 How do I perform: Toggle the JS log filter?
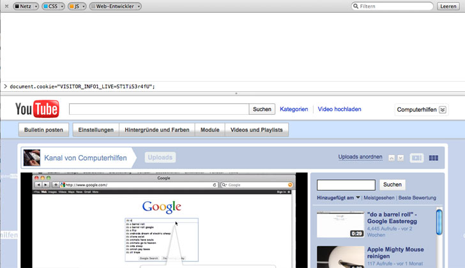click(x=75, y=6)
